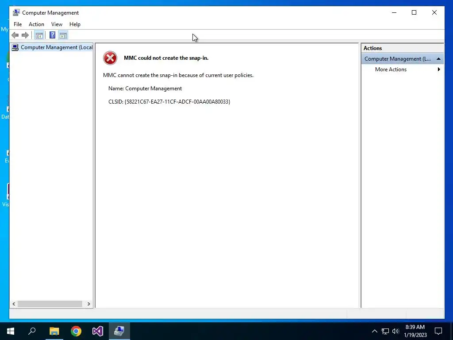The height and width of the screenshot is (340, 453).
Task: Minimize the Computer Management window
Action: [394, 12]
